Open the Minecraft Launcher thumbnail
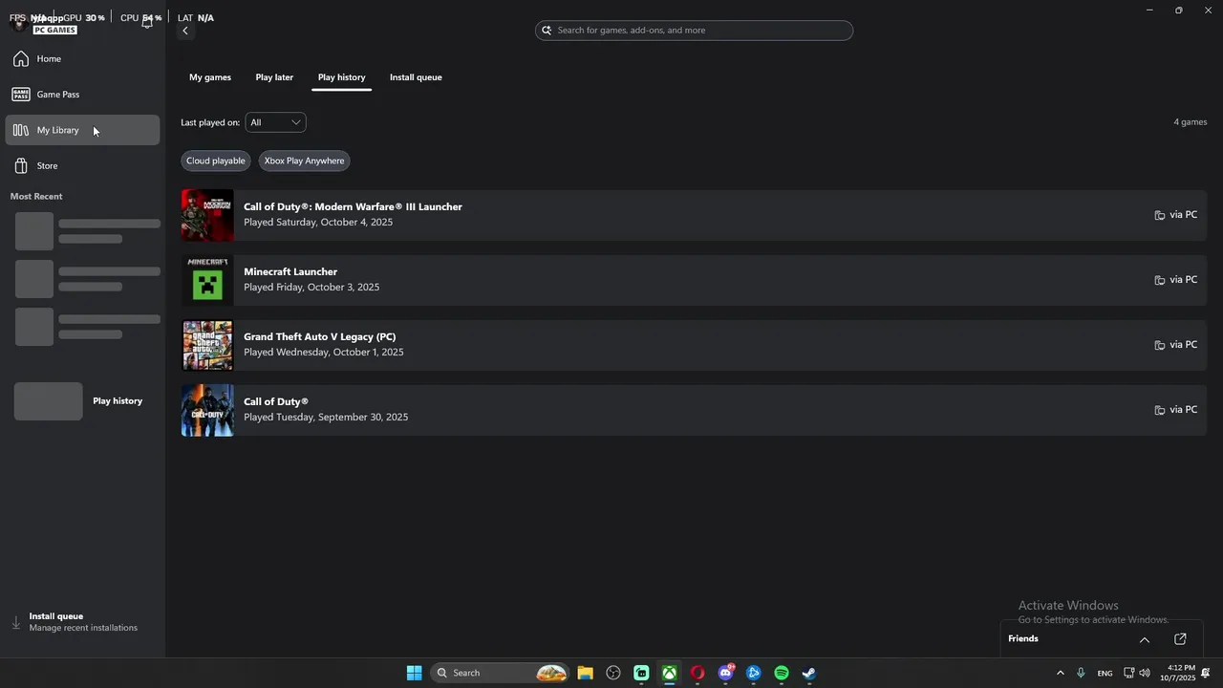Image resolution: width=1223 pixels, height=688 pixels. [207, 280]
